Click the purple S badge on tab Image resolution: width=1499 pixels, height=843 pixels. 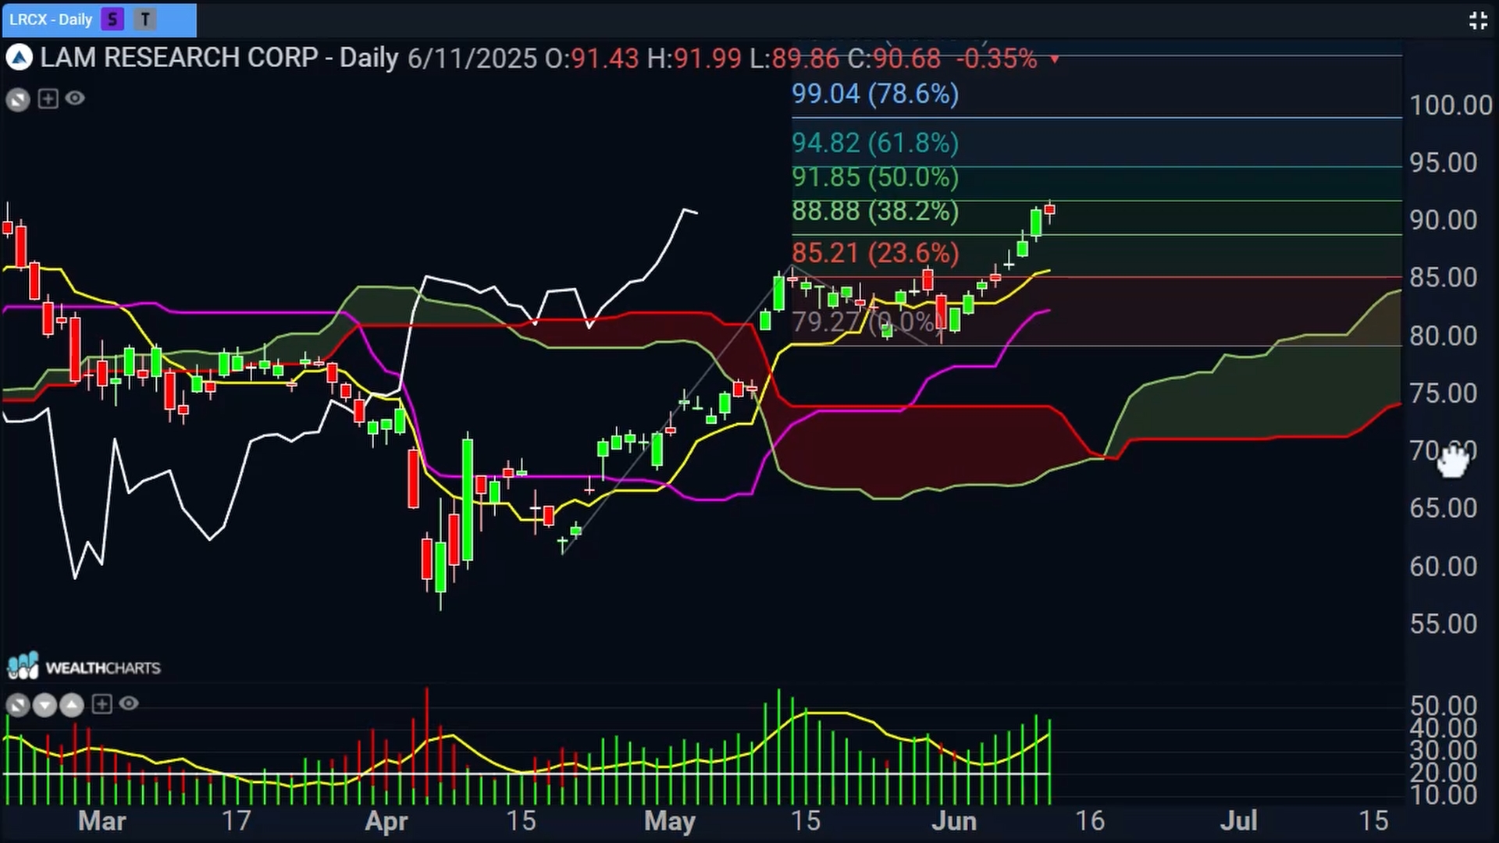(113, 20)
